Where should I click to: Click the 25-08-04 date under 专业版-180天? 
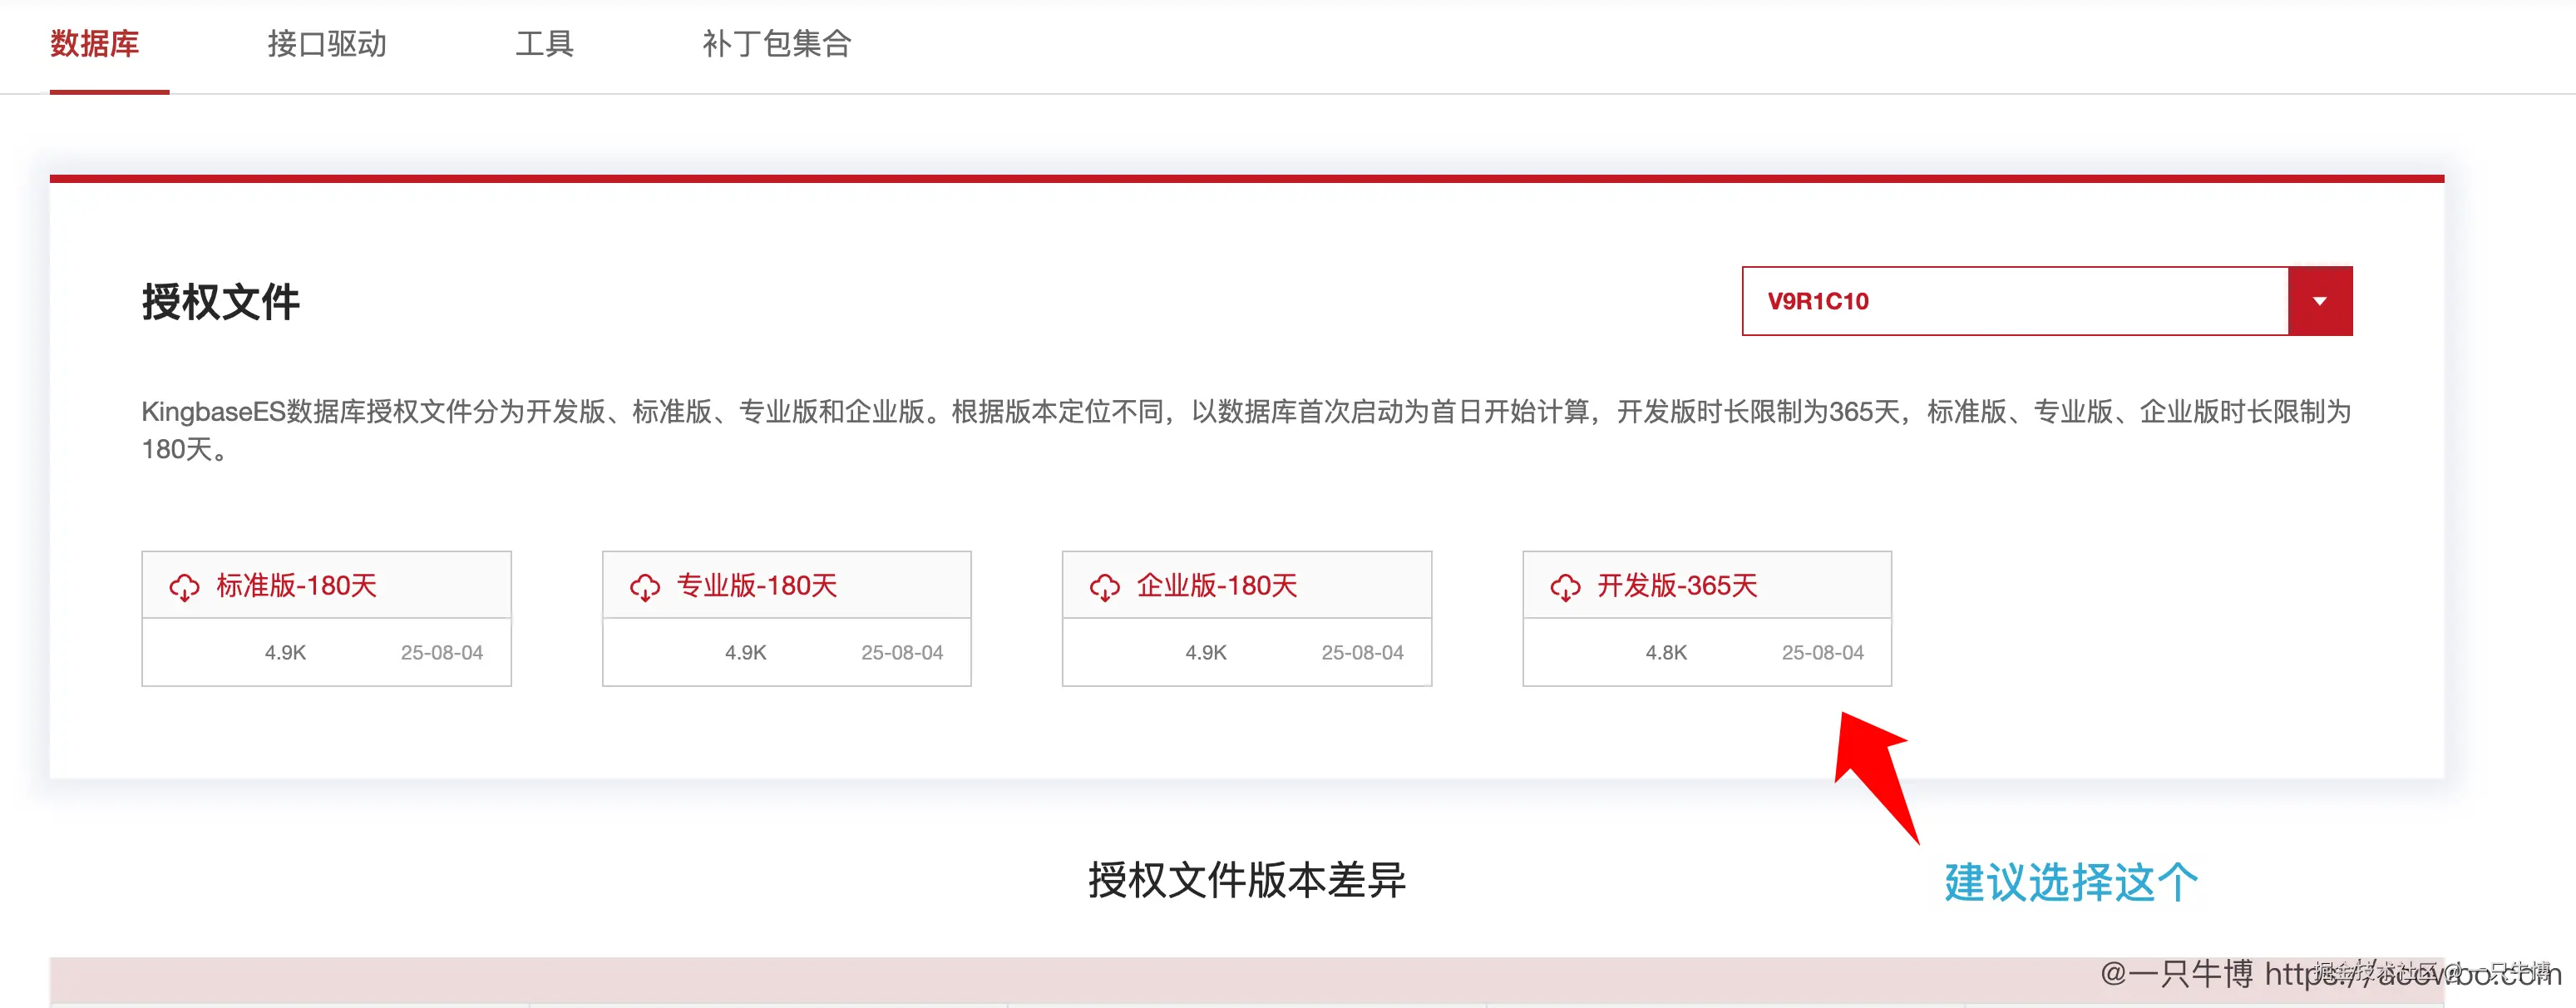tap(902, 653)
